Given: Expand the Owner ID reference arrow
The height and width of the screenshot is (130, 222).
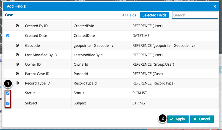Looking at the screenshot, I should click(x=18, y=64).
